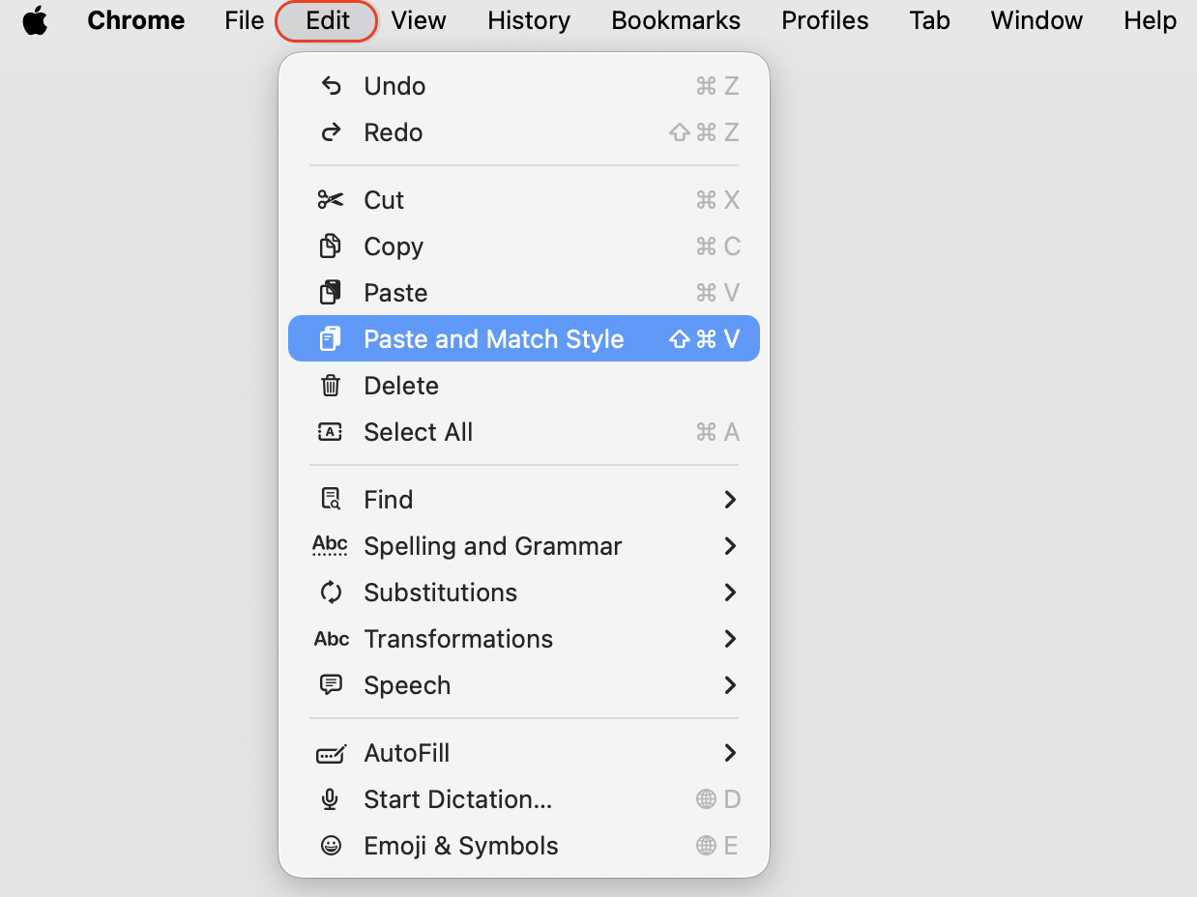The height and width of the screenshot is (897, 1197).
Task: Select the Paste menu entry
Action: pos(524,293)
